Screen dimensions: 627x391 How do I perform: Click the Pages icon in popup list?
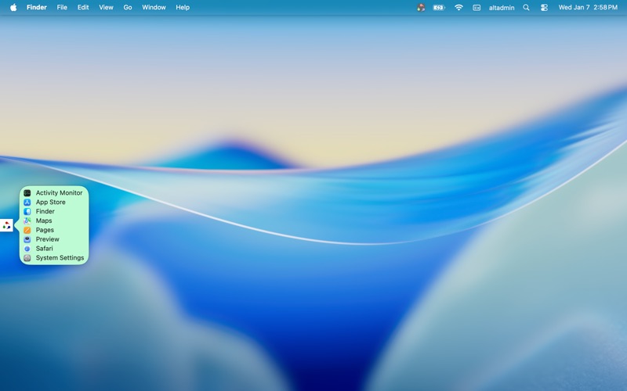[x=27, y=230]
